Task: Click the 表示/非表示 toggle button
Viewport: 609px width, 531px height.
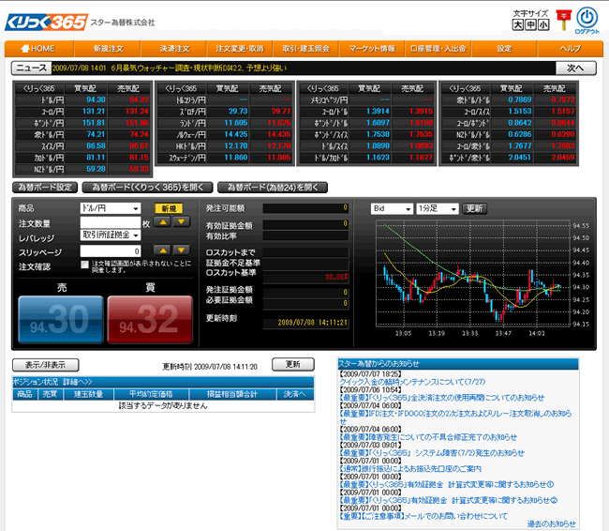Action: pyautogui.click(x=46, y=365)
